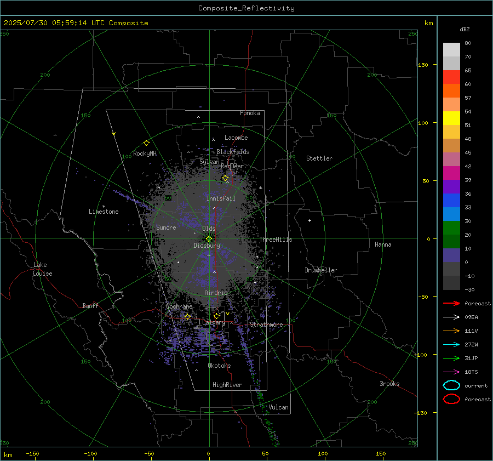The width and height of the screenshot is (493, 461).
Task: Click the Composite_Reflectivity title
Action: (x=246, y=8)
